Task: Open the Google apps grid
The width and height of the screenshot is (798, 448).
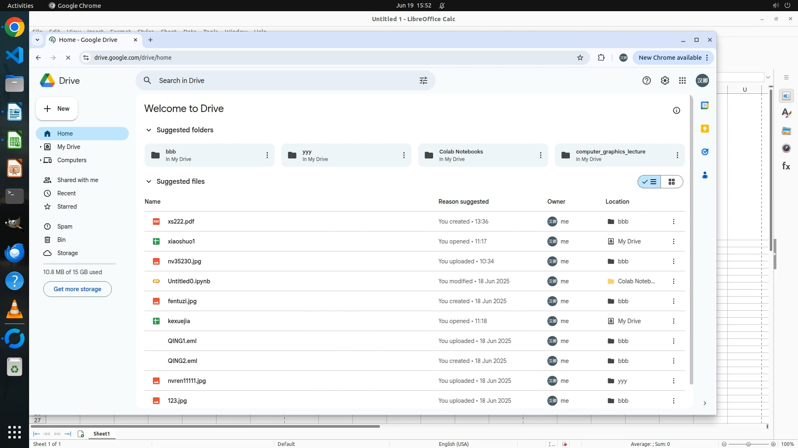Action: 682,80
